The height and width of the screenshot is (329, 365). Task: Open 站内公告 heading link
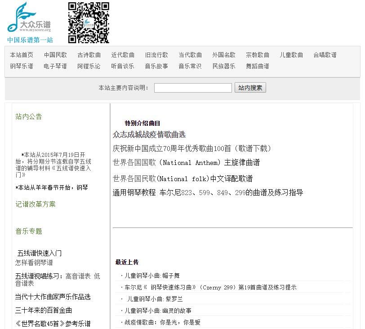[x=29, y=116]
